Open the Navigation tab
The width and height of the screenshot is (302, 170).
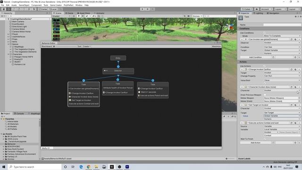pos(273,13)
